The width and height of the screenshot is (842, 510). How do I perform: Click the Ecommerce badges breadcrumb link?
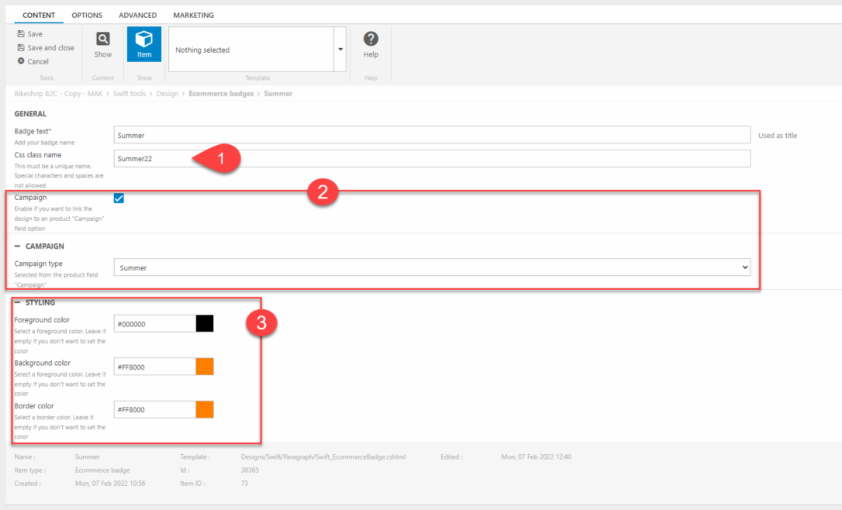(221, 94)
